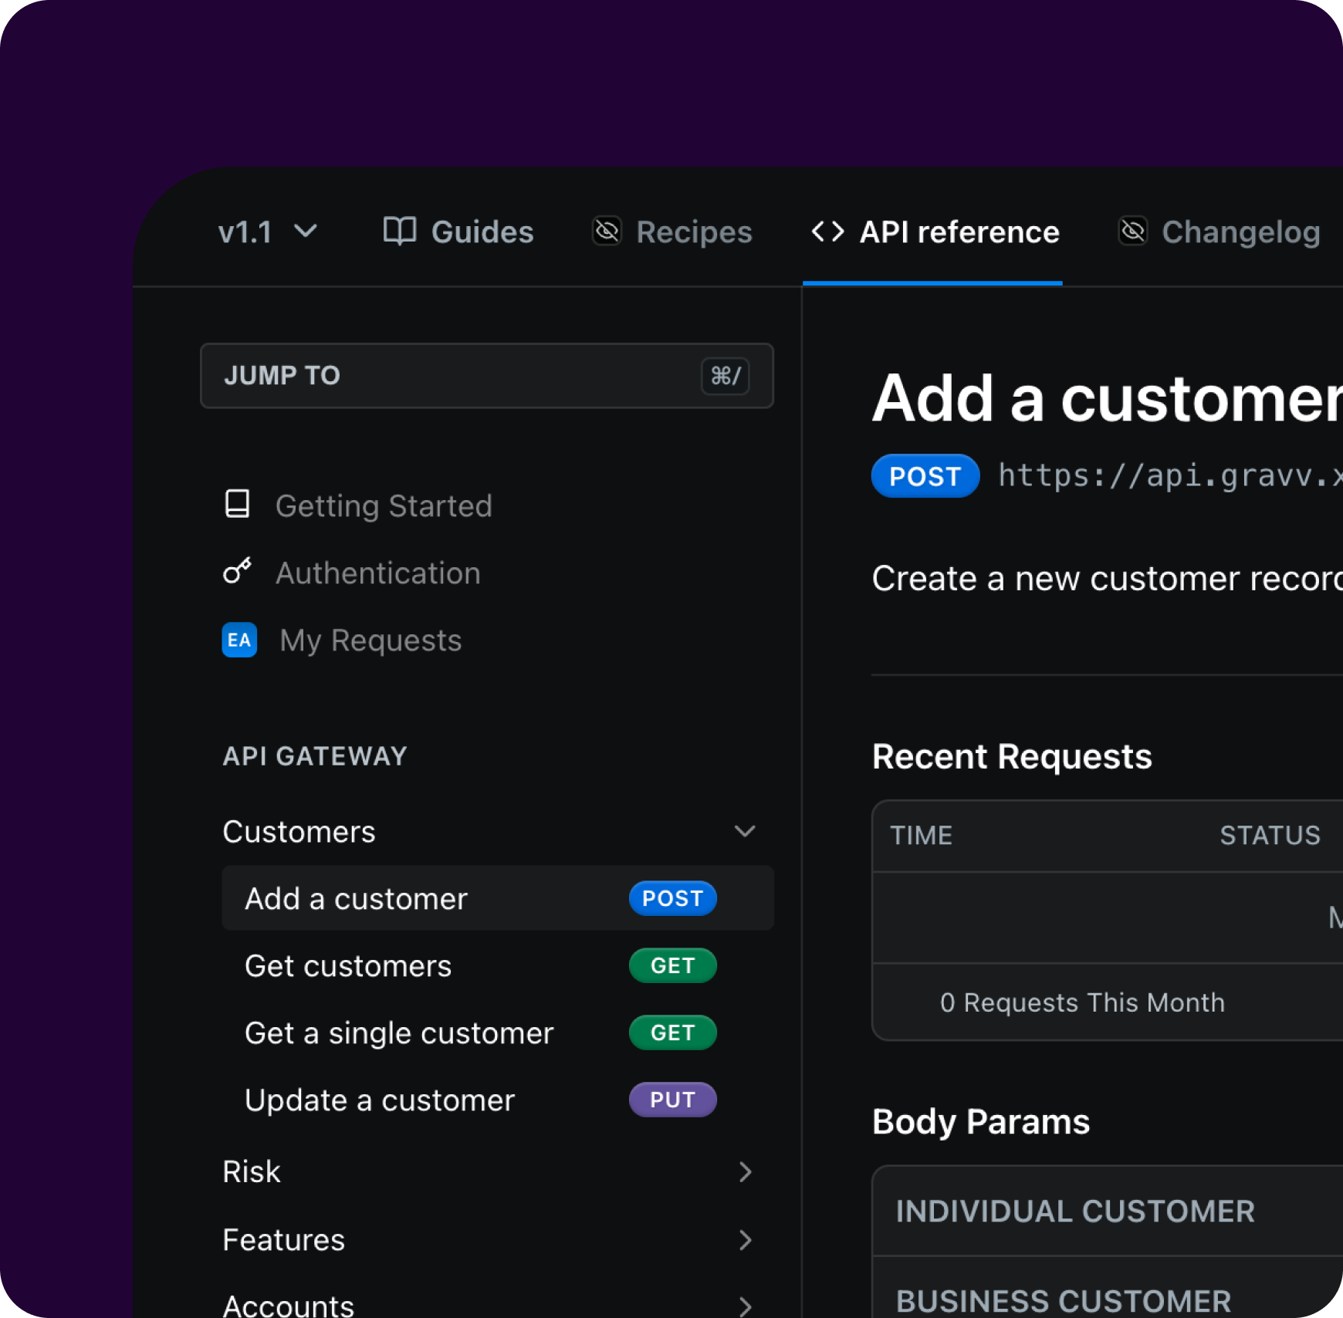Screen dimensions: 1343x1318
Task: Click the POST badge next to the endpoint URL
Action: [925, 476]
